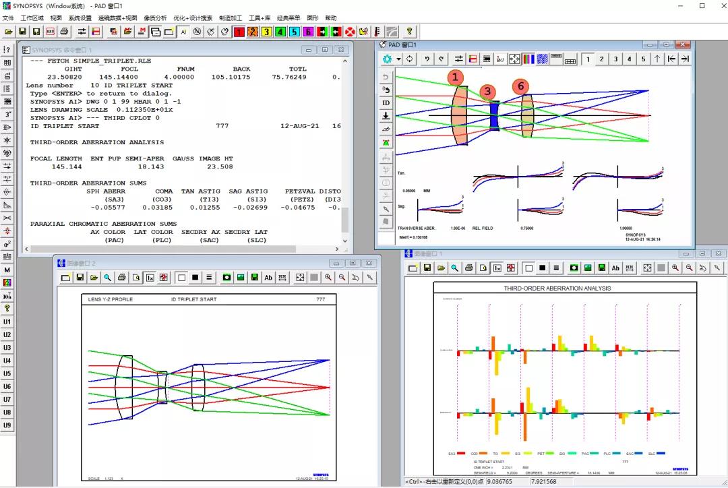The height and width of the screenshot is (488, 728).
Task: Click the sliders settings icon in main toolbar
Action: [82, 32]
